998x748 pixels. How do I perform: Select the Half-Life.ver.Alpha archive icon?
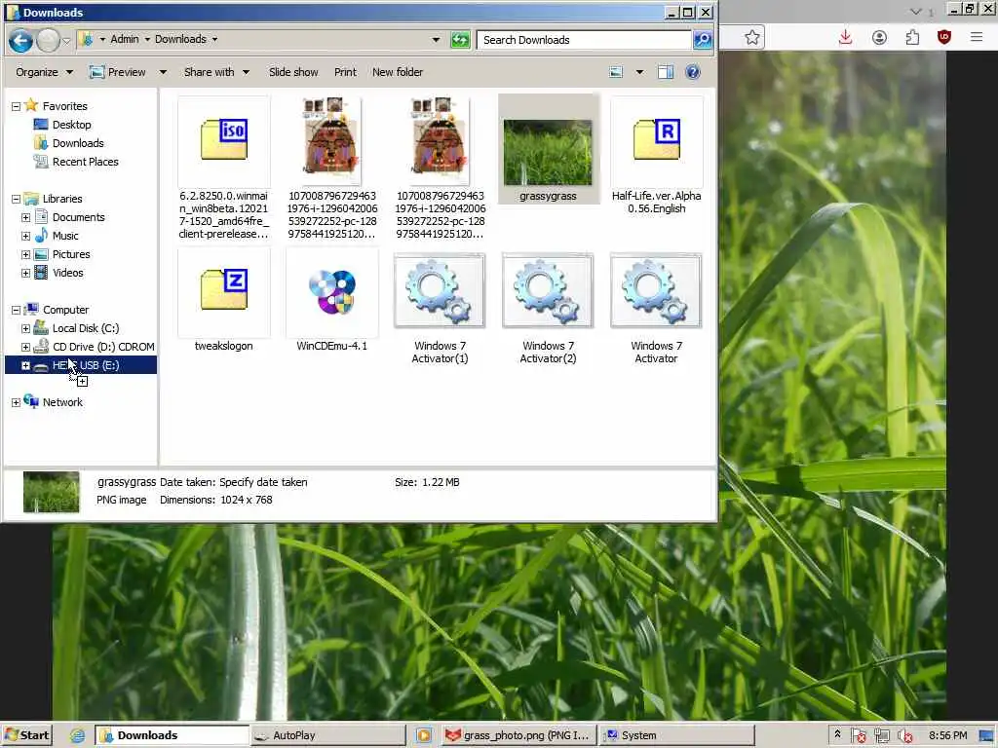(657, 140)
